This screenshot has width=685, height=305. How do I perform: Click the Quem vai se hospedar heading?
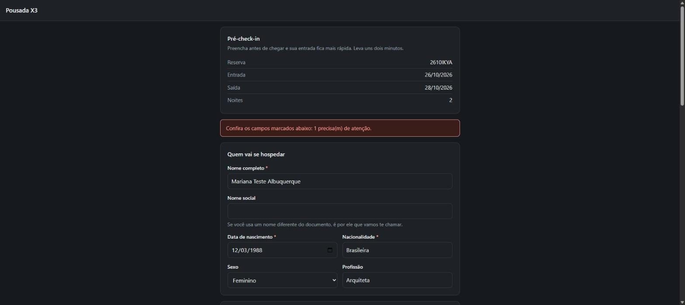click(x=256, y=154)
